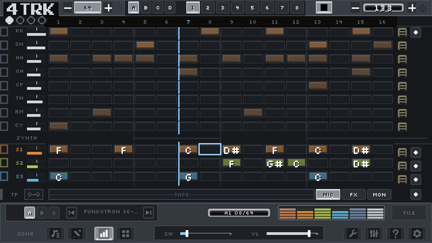Viewport: 432px width, 243px height.
Task: Open the HH track pattern list icon
Action: pyautogui.click(x=402, y=59)
